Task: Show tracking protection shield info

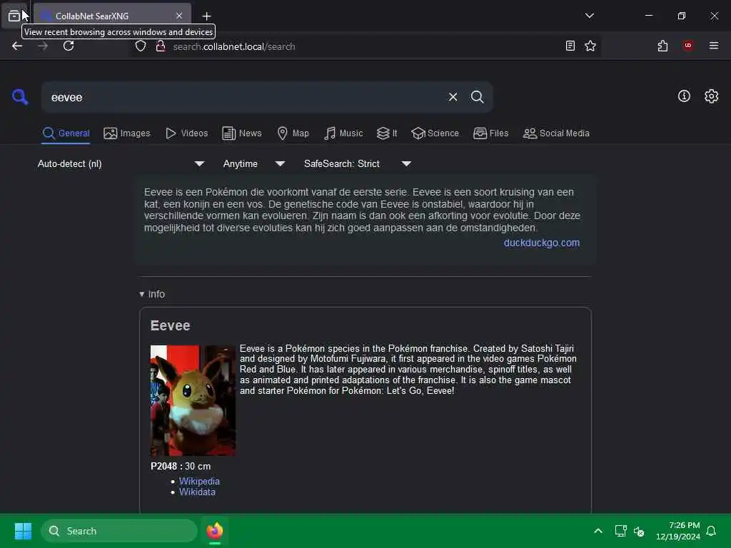Action: click(x=141, y=46)
